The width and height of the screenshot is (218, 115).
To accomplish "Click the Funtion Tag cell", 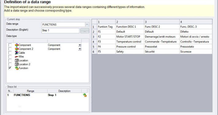I will click(106, 27).
